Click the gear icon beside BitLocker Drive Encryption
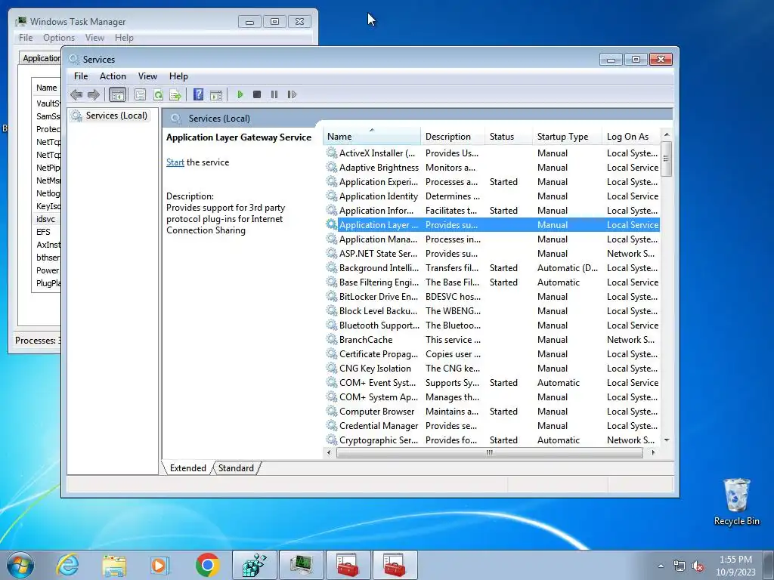The image size is (774, 580). tap(332, 296)
